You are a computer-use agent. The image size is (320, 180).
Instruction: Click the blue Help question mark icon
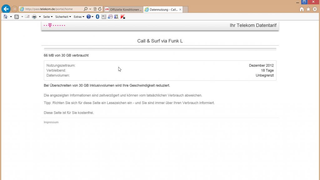tap(88, 17)
